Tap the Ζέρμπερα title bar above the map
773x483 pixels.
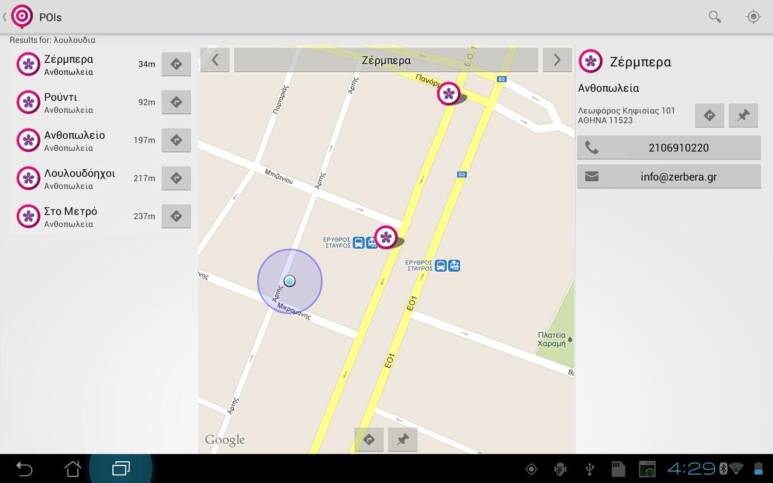pyautogui.click(x=386, y=60)
